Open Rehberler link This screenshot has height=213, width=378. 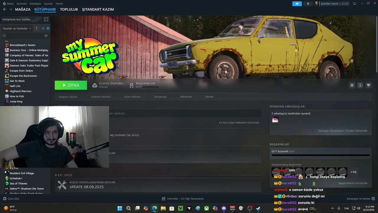point(186,97)
